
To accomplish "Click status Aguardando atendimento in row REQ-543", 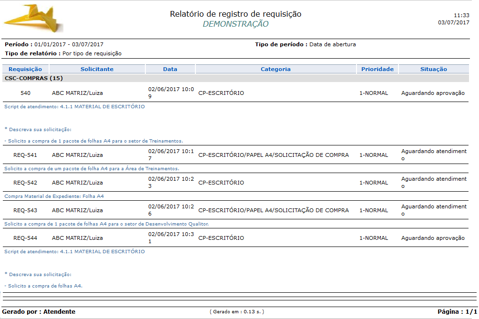I will coord(434,210).
